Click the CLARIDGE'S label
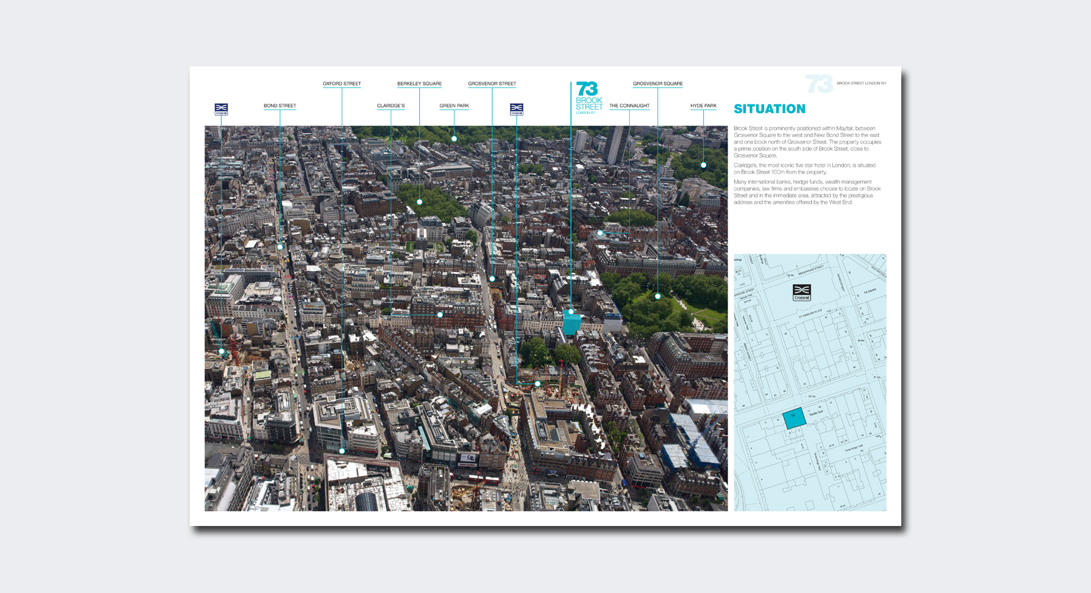This screenshot has width=1091, height=593. (391, 106)
